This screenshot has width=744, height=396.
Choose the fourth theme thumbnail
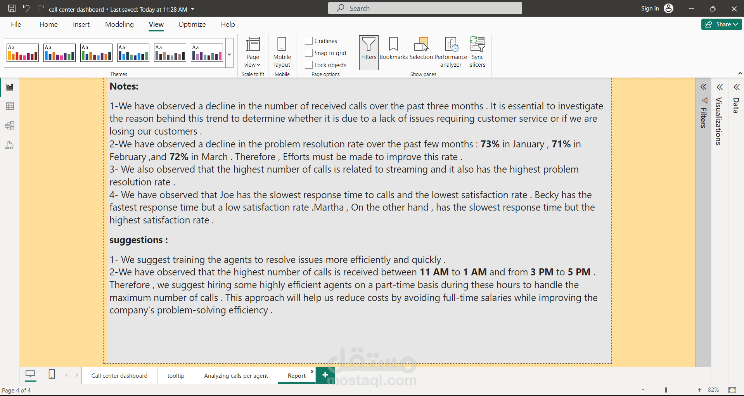click(x=133, y=53)
